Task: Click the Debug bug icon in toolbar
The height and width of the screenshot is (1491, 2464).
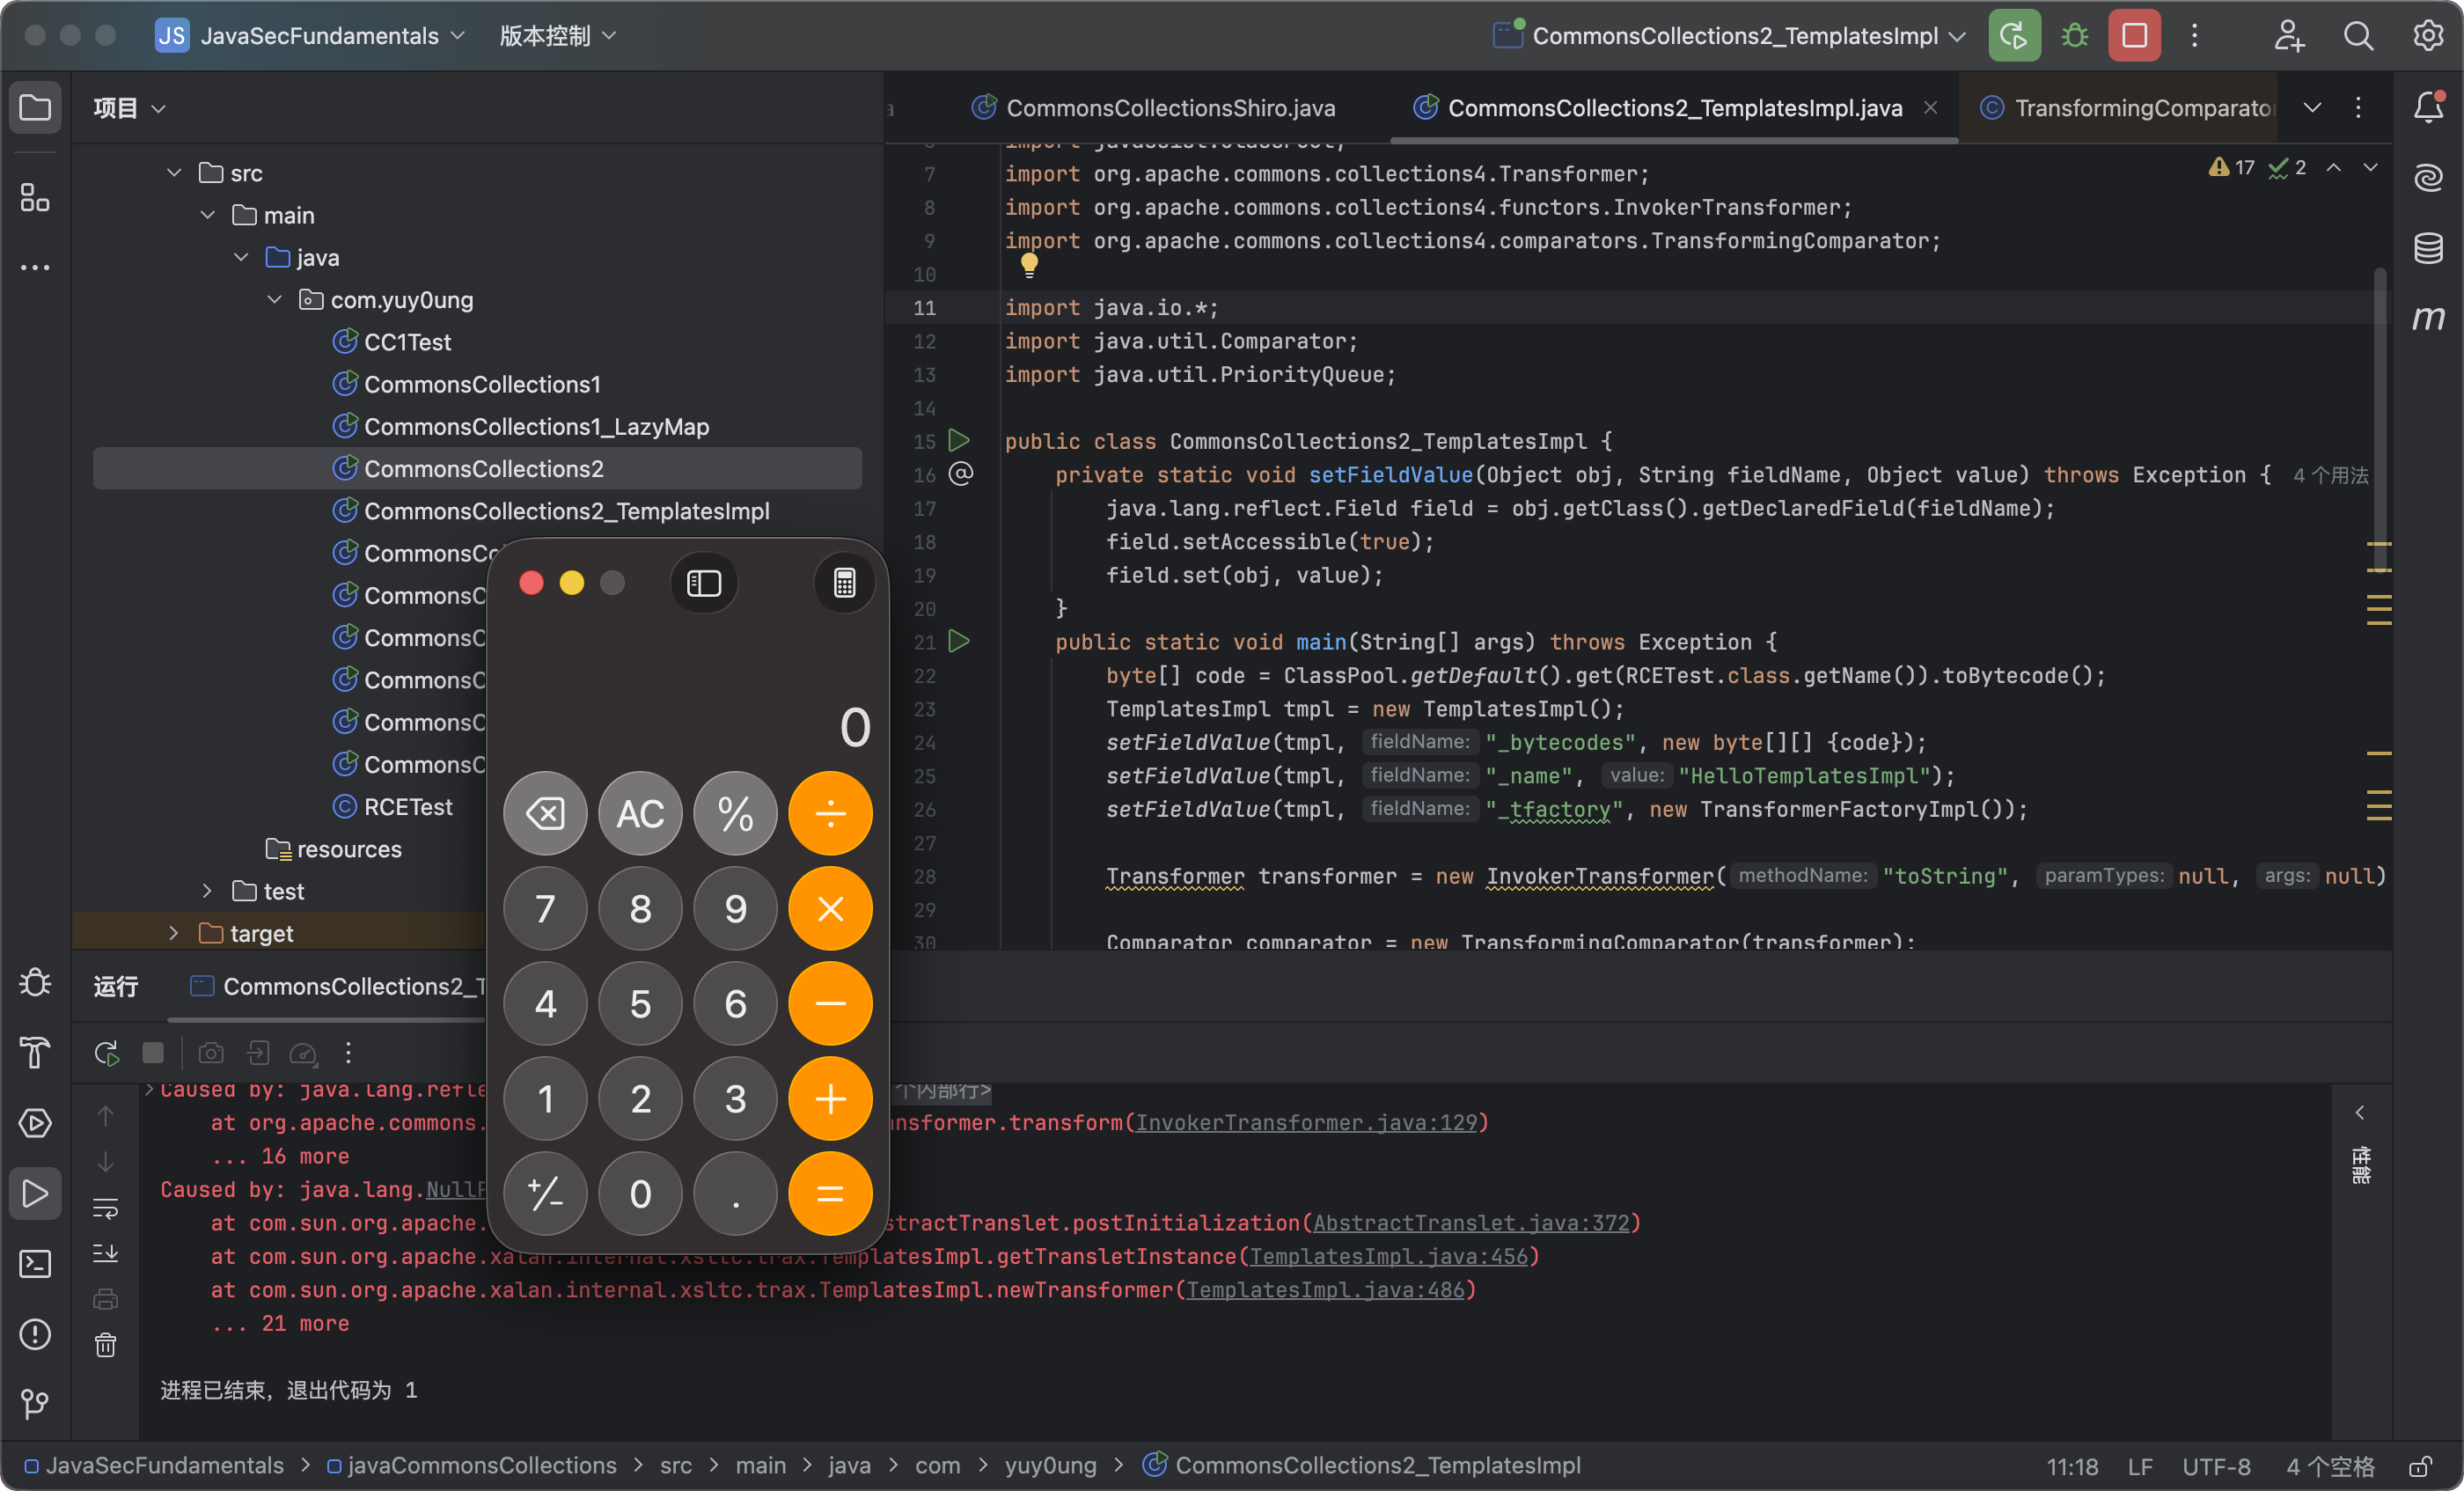Action: pyautogui.click(x=2074, y=36)
